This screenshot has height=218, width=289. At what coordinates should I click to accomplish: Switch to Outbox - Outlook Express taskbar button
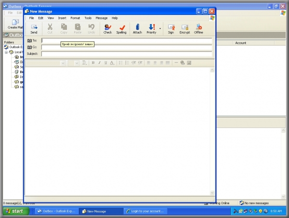56,211
